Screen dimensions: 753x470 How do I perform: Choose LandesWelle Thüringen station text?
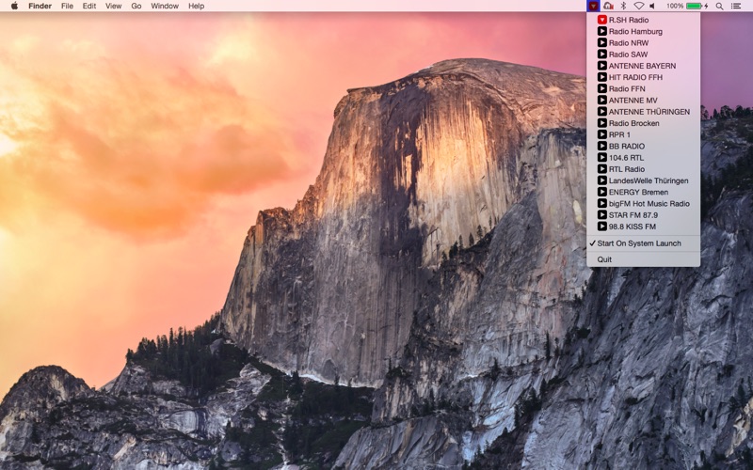click(649, 180)
